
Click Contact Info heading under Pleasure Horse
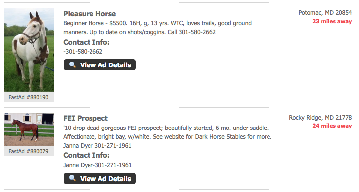click(87, 42)
